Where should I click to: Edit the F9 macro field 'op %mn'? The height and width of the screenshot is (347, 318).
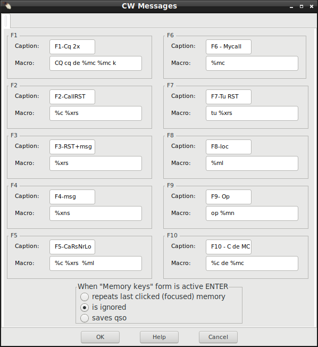[x=252, y=213]
